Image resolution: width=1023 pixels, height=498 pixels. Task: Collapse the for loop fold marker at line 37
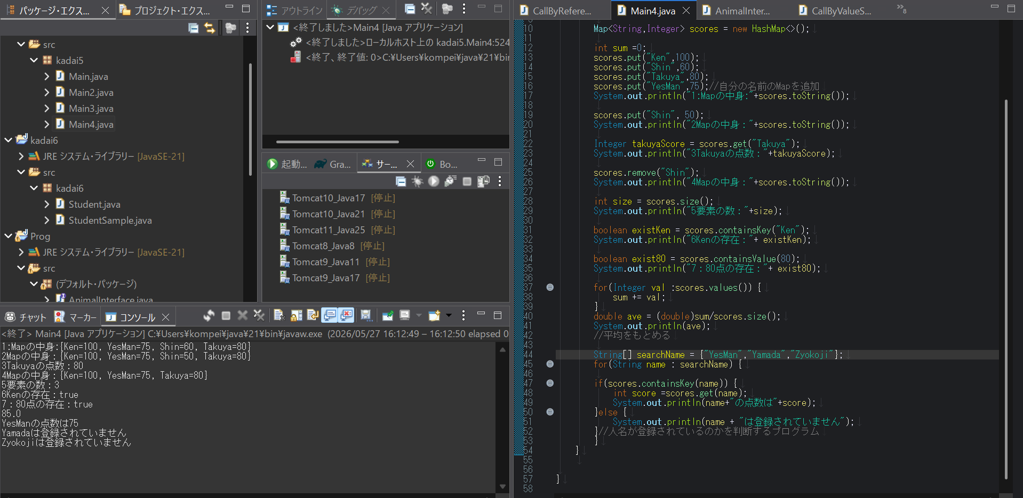[x=550, y=288]
